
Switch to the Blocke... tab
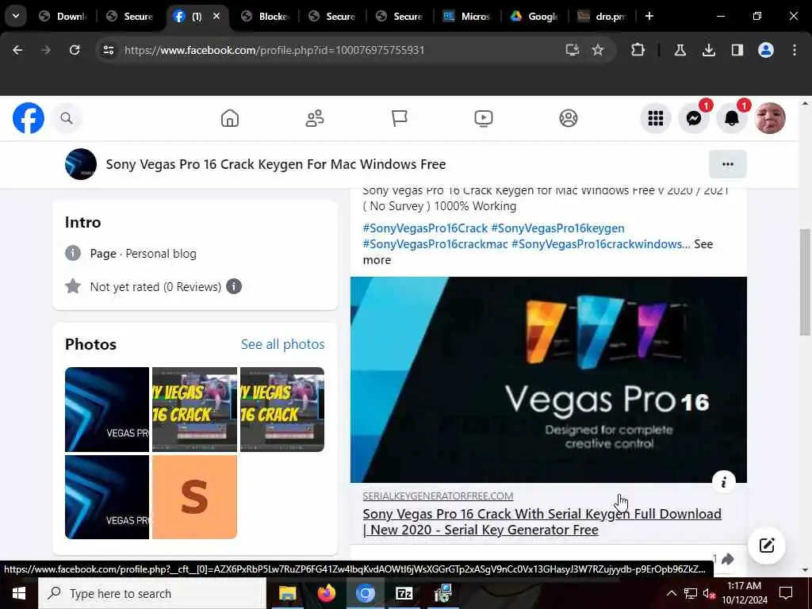pyautogui.click(x=265, y=17)
